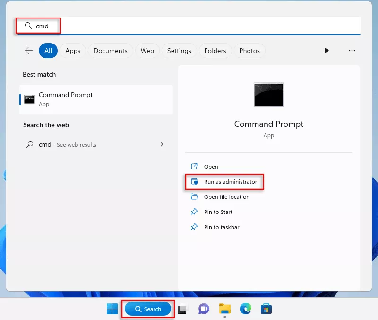Pin Command Prompt to taskbar
Viewport: 378px width, 320px height.
pos(221,227)
